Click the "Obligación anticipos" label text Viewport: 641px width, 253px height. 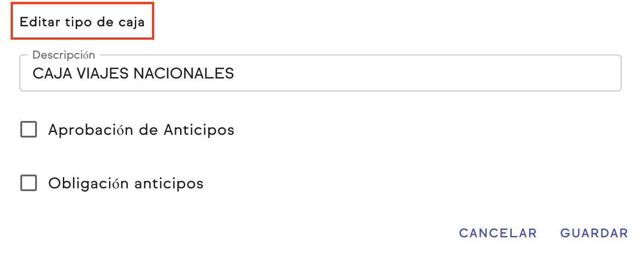pyautogui.click(x=126, y=183)
